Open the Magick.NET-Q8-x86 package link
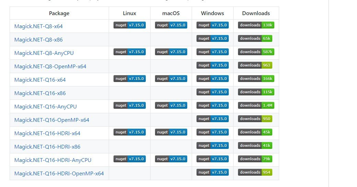357x187 pixels. point(38,40)
